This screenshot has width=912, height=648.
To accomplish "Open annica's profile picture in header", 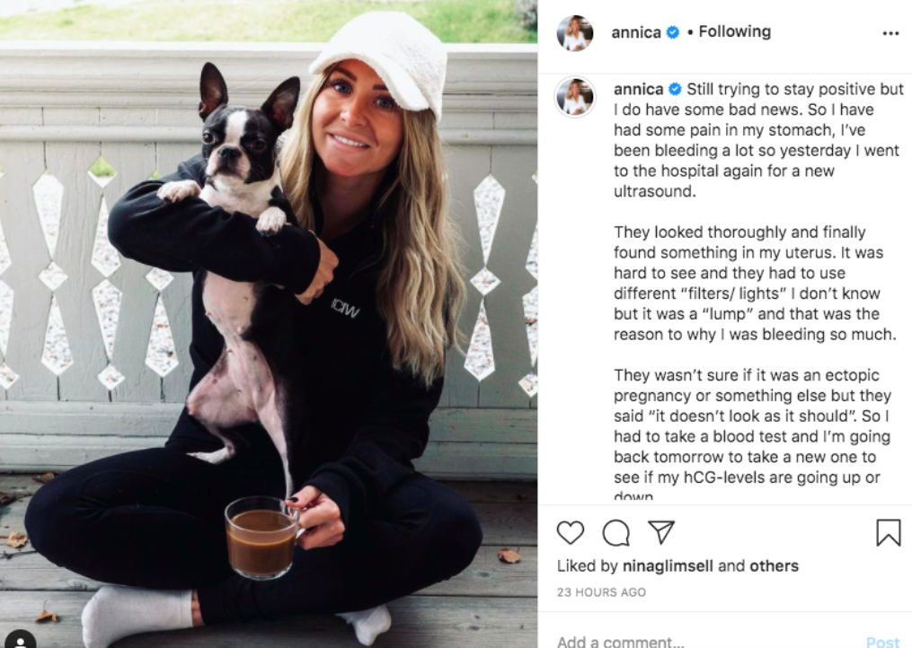I will point(575,33).
